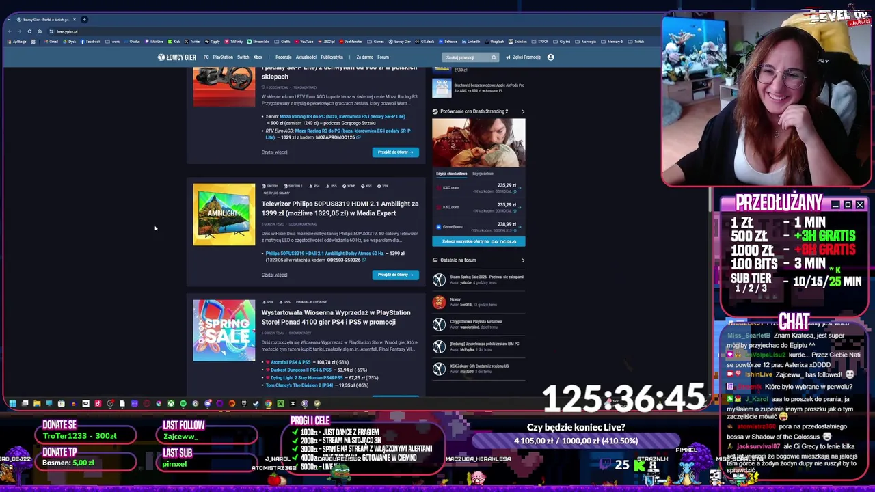Open the Streamlabs bookmark
This screenshot has height=492, width=875.
click(x=258, y=42)
